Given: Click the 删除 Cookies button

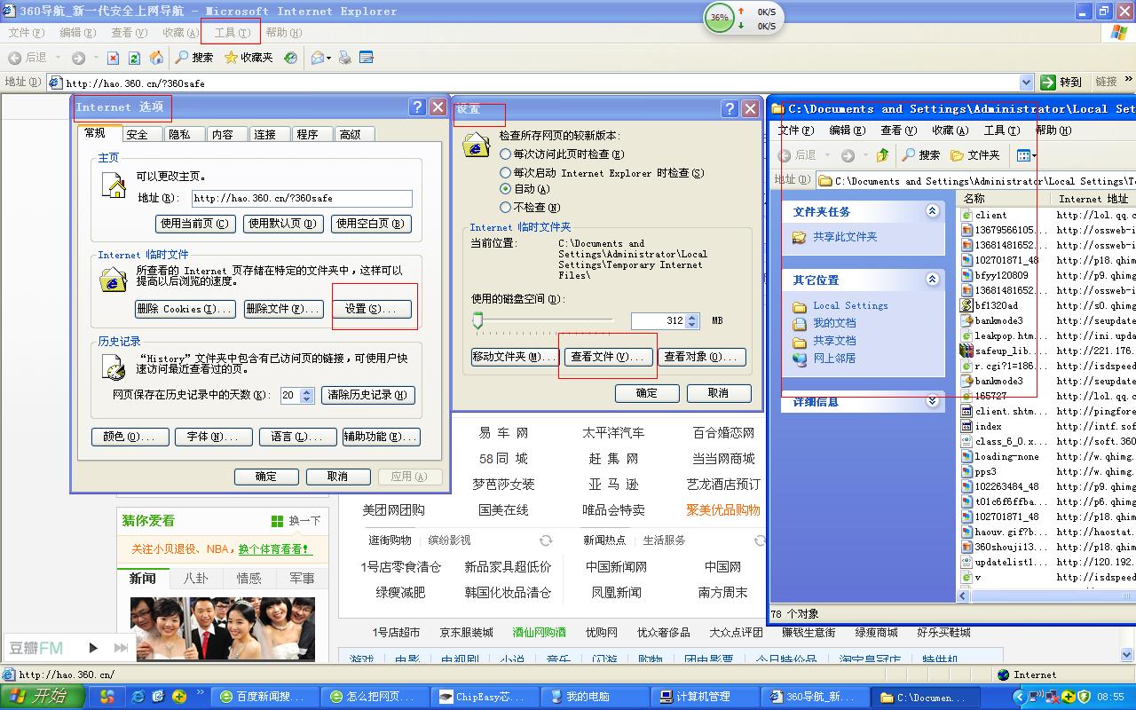Looking at the screenshot, I should [185, 309].
